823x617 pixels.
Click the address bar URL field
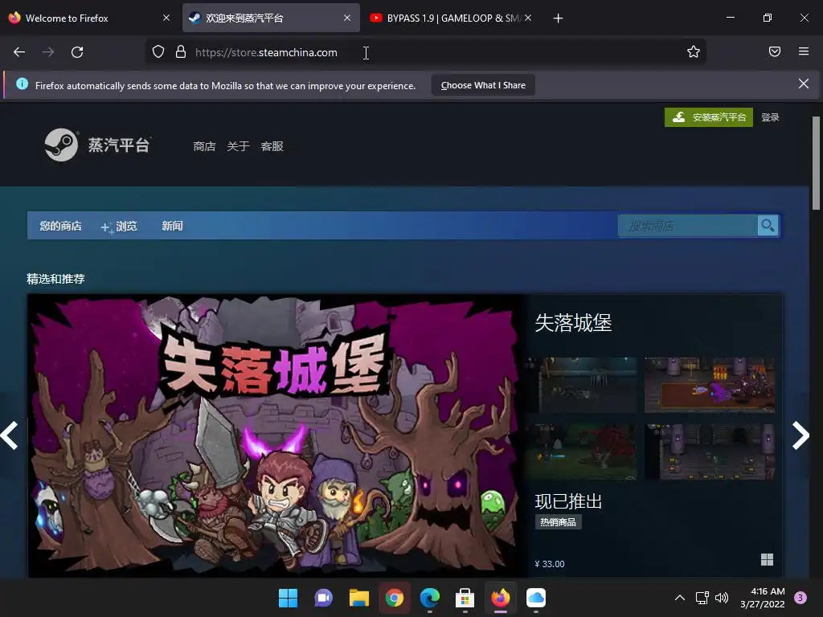(x=425, y=52)
